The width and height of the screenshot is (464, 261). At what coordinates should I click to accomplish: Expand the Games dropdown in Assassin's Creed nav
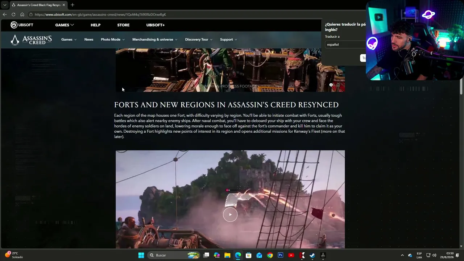69,40
